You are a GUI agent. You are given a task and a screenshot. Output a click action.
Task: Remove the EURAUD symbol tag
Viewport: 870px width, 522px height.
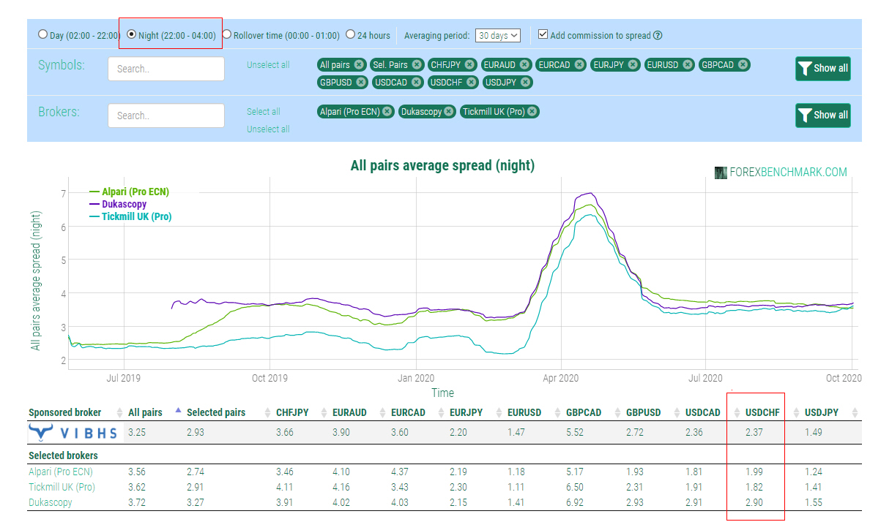[x=524, y=65]
